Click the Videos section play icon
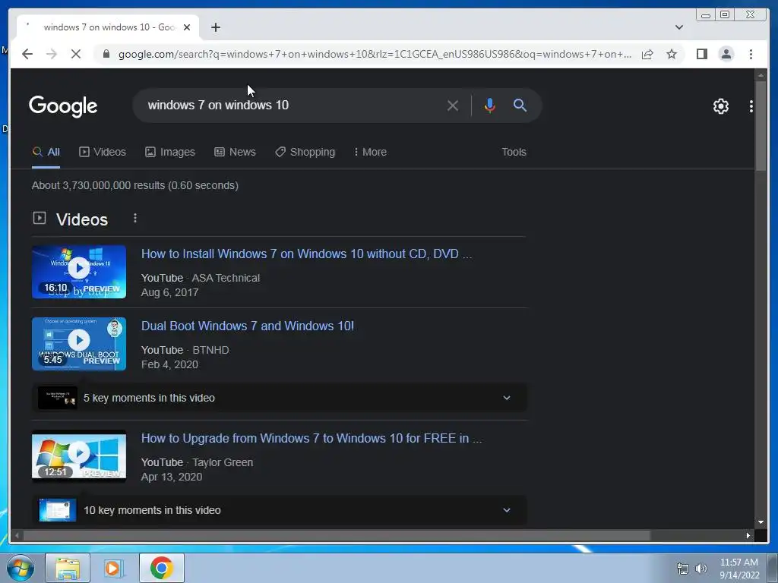The image size is (778, 583). click(x=40, y=218)
